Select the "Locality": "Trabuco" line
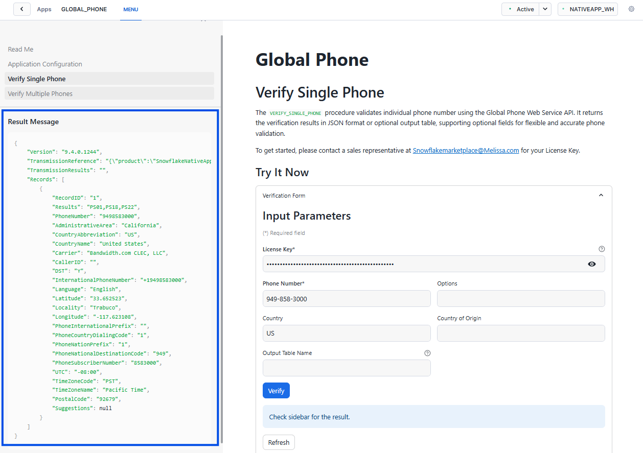 pyautogui.click(x=86, y=307)
